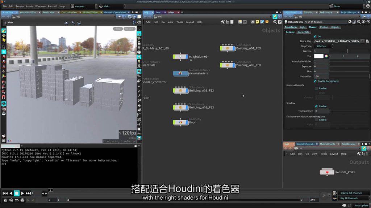Open the Redshift menu in menu bar
Image resolution: width=371 pixels, height=208 pixels.
53,6
